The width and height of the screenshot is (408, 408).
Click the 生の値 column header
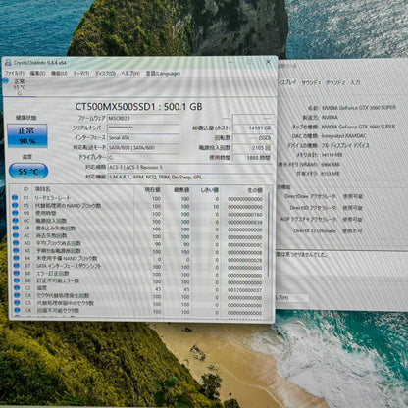pos(255,190)
